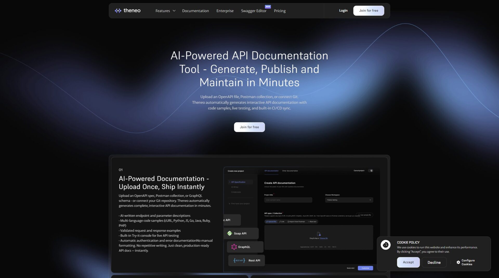
Task: Click the hero Join for free button
Action: coord(249,127)
